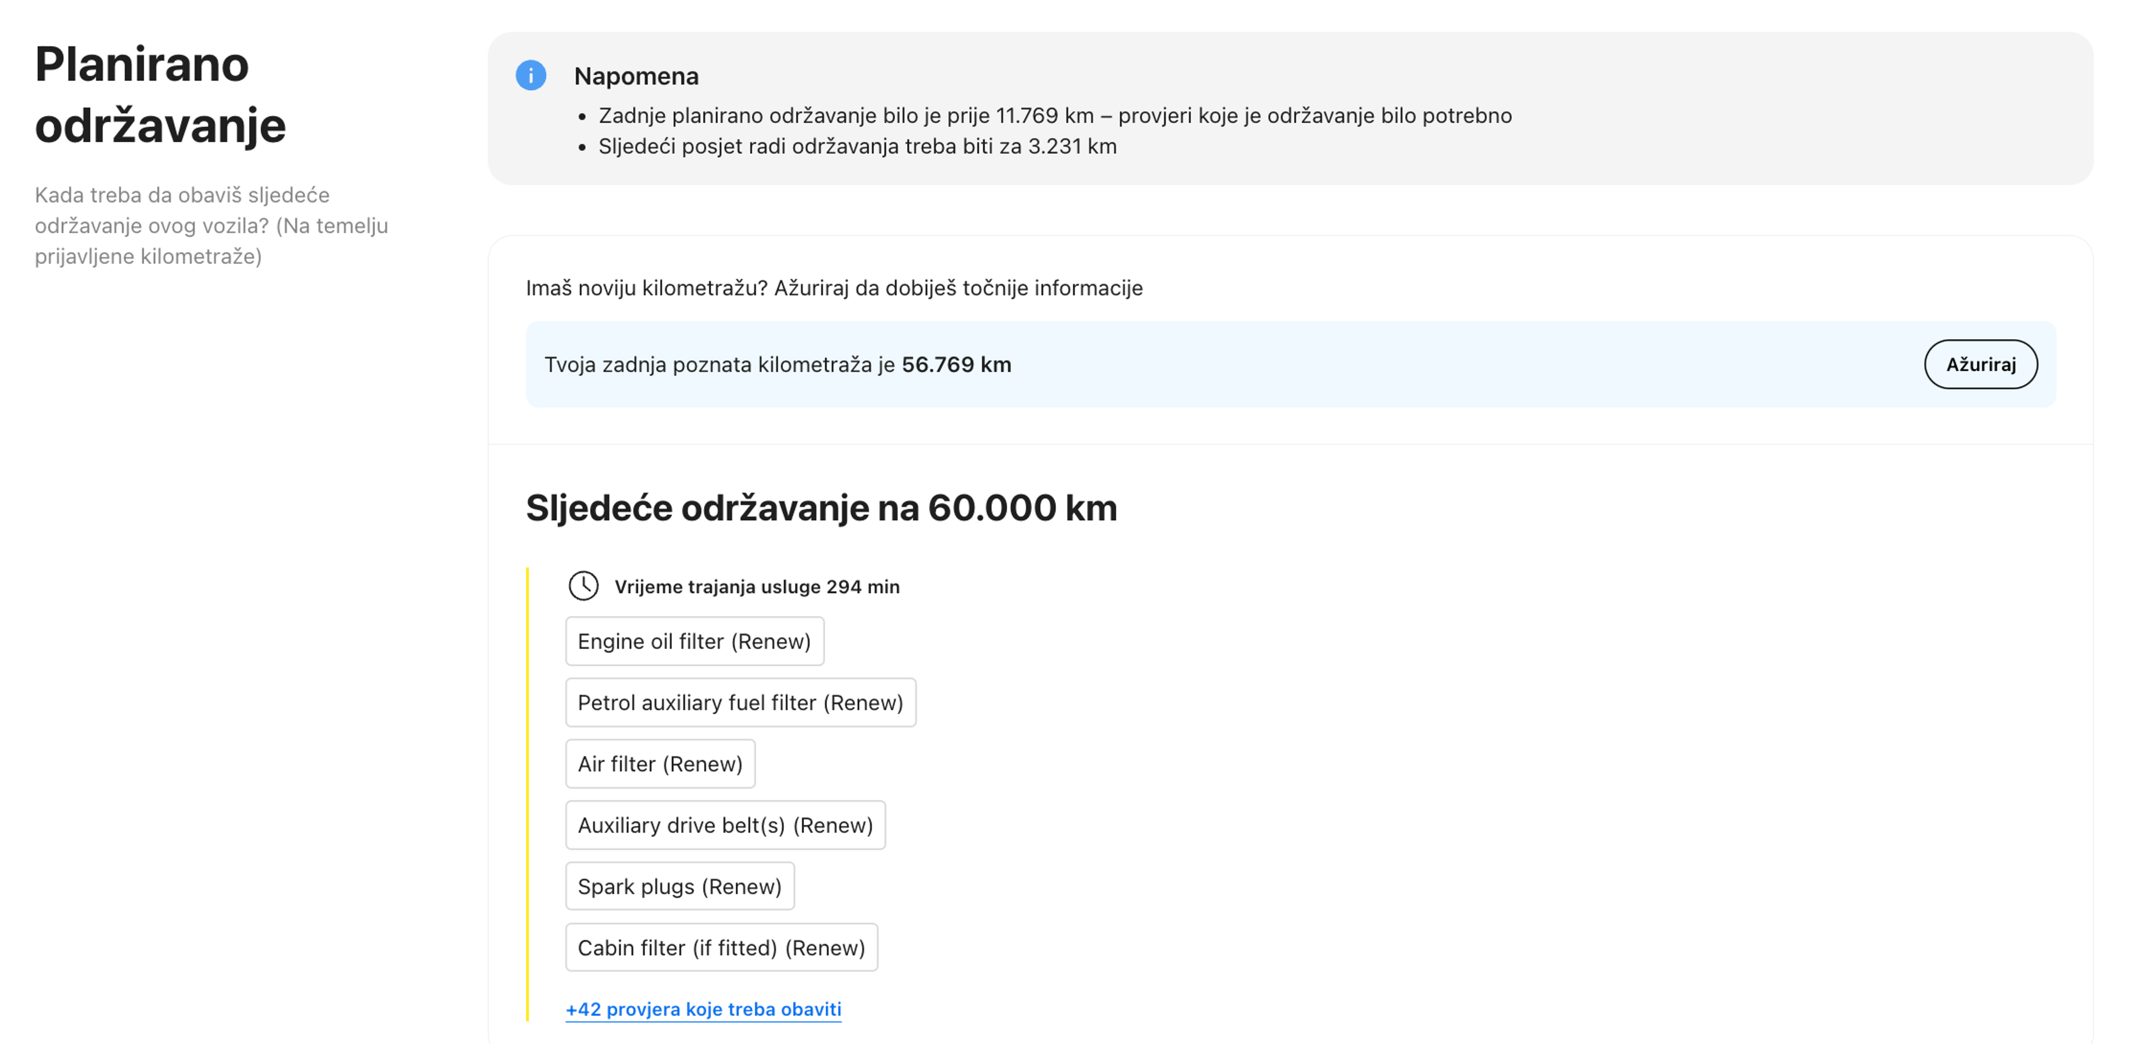Image resolution: width=2132 pixels, height=1044 pixels.
Task: Select the Engine oil filter (Renew) chip
Action: point(693,641)
